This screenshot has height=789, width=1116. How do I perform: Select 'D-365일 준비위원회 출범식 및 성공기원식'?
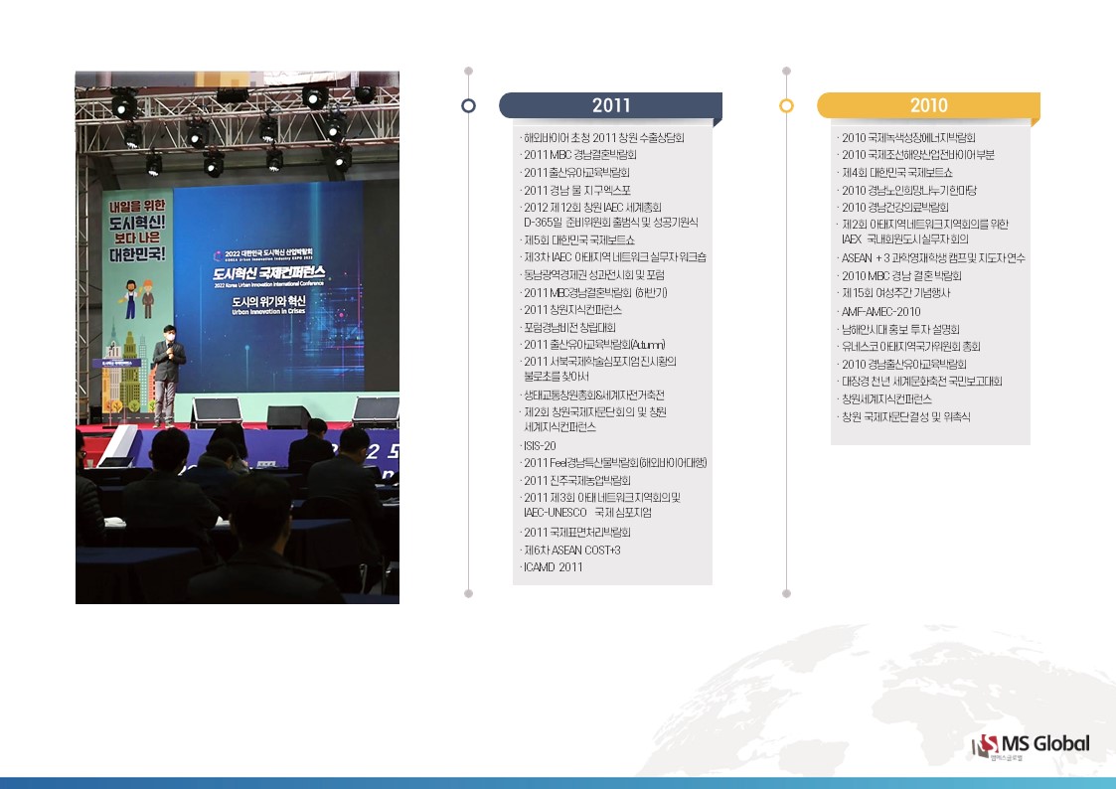[x=610, y=223]
